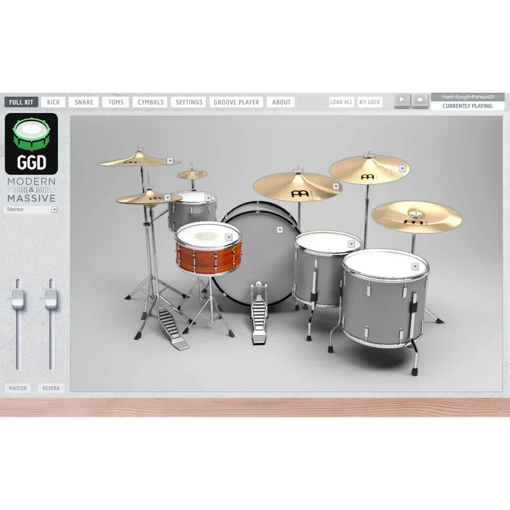Start groove playback with play button
The width and height of the screenshot is (510, 510).
click(402, 100)
